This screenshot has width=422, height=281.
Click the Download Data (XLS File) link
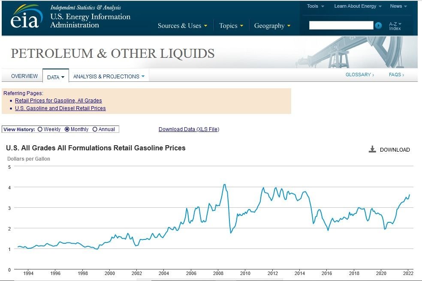coord(189,129)
